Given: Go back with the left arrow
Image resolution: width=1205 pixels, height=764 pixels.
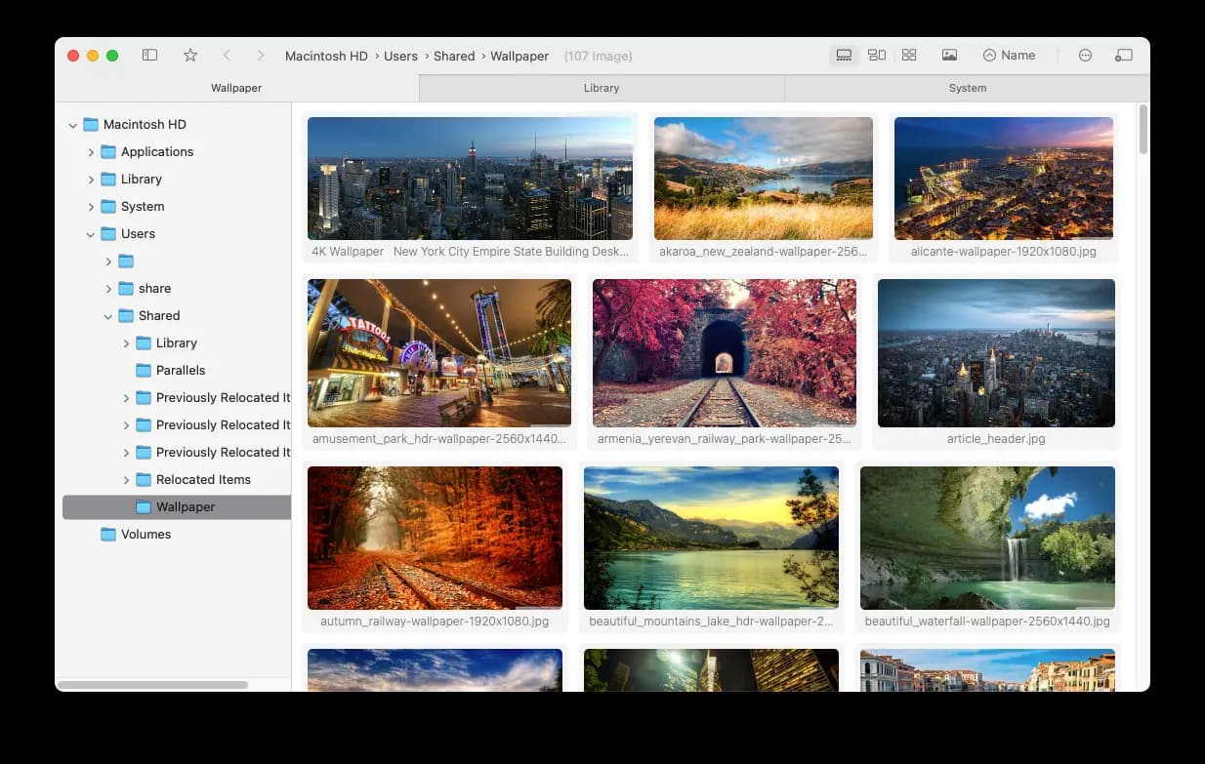Looking at the screenshot, I should point(227,56).
